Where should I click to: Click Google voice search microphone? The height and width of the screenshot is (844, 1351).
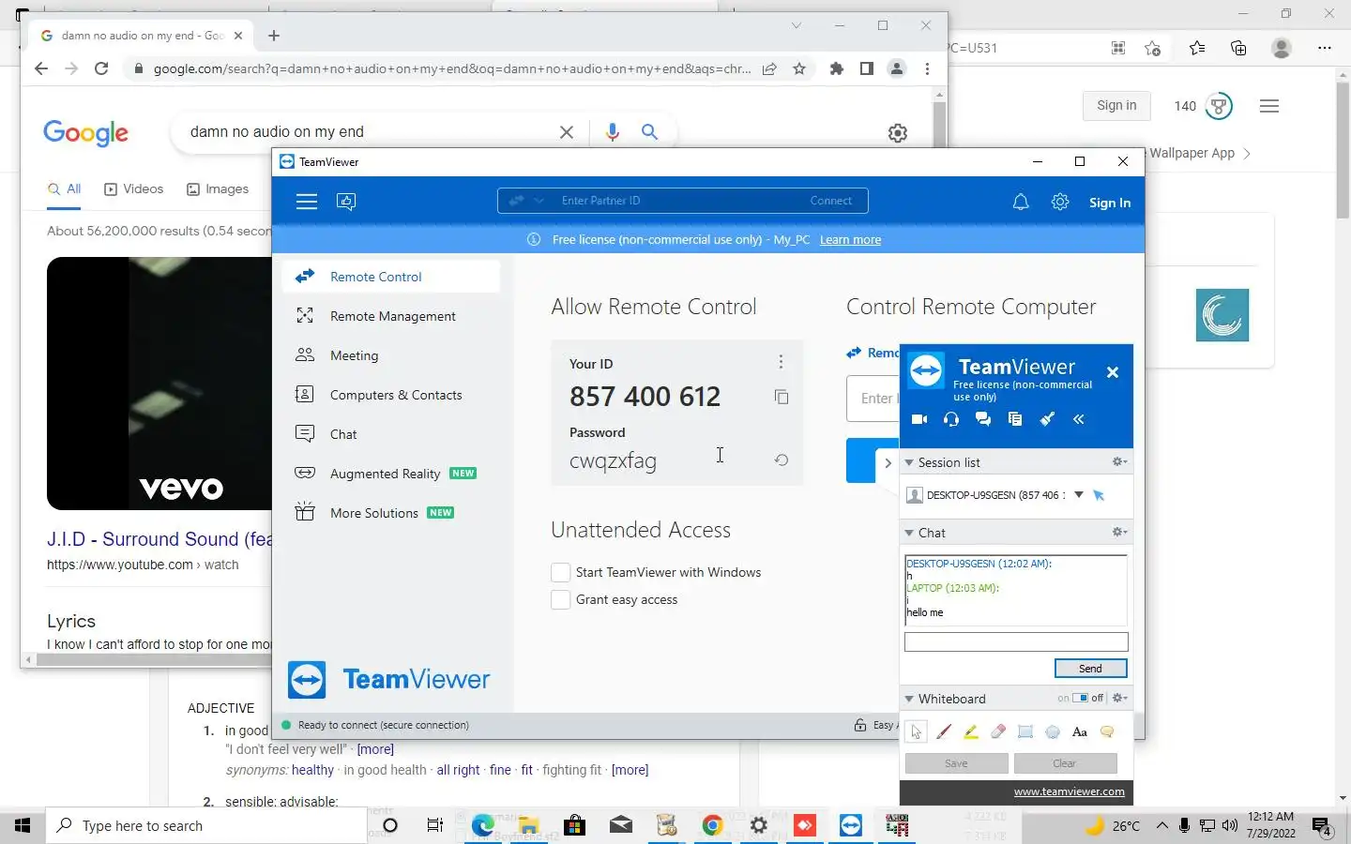tap(613, 132)
